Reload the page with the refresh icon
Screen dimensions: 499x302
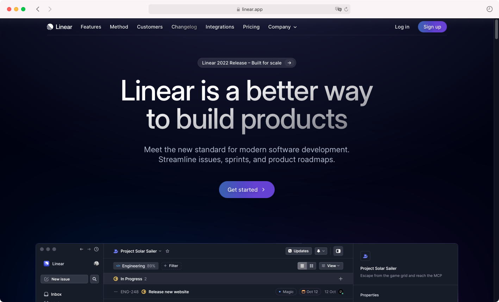[x=346, y=9]
